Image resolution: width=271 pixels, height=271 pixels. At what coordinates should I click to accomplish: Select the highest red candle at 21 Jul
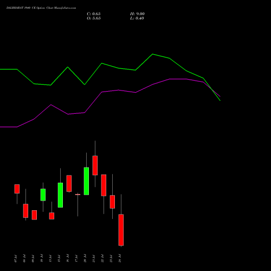[95, 165]
